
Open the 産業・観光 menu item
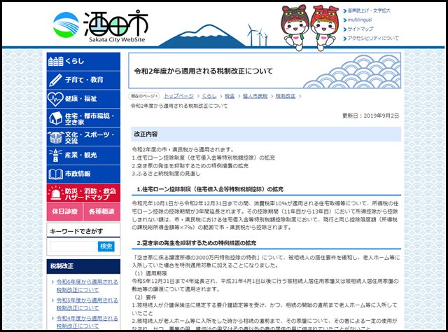click(x=83, y=155)
